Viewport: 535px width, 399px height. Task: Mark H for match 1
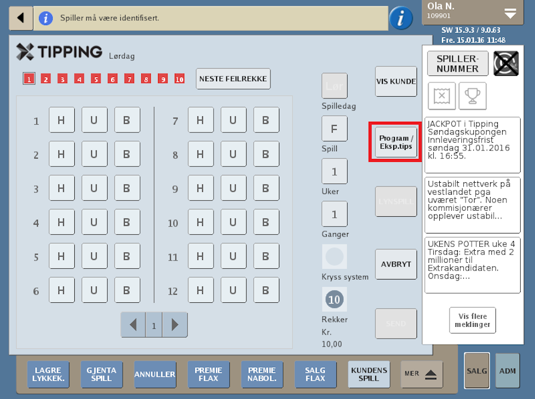point(62,120)
